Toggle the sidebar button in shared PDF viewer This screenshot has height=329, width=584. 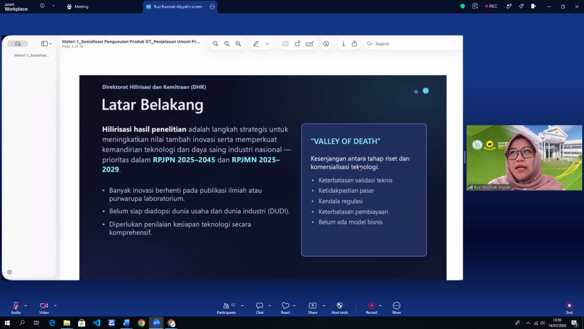(x=18, y=44)
